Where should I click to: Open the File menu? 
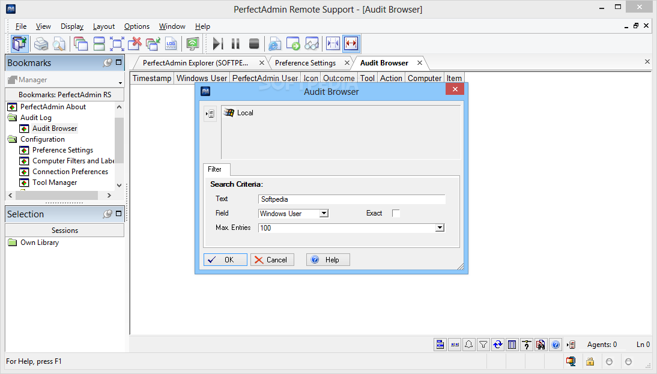21,26
